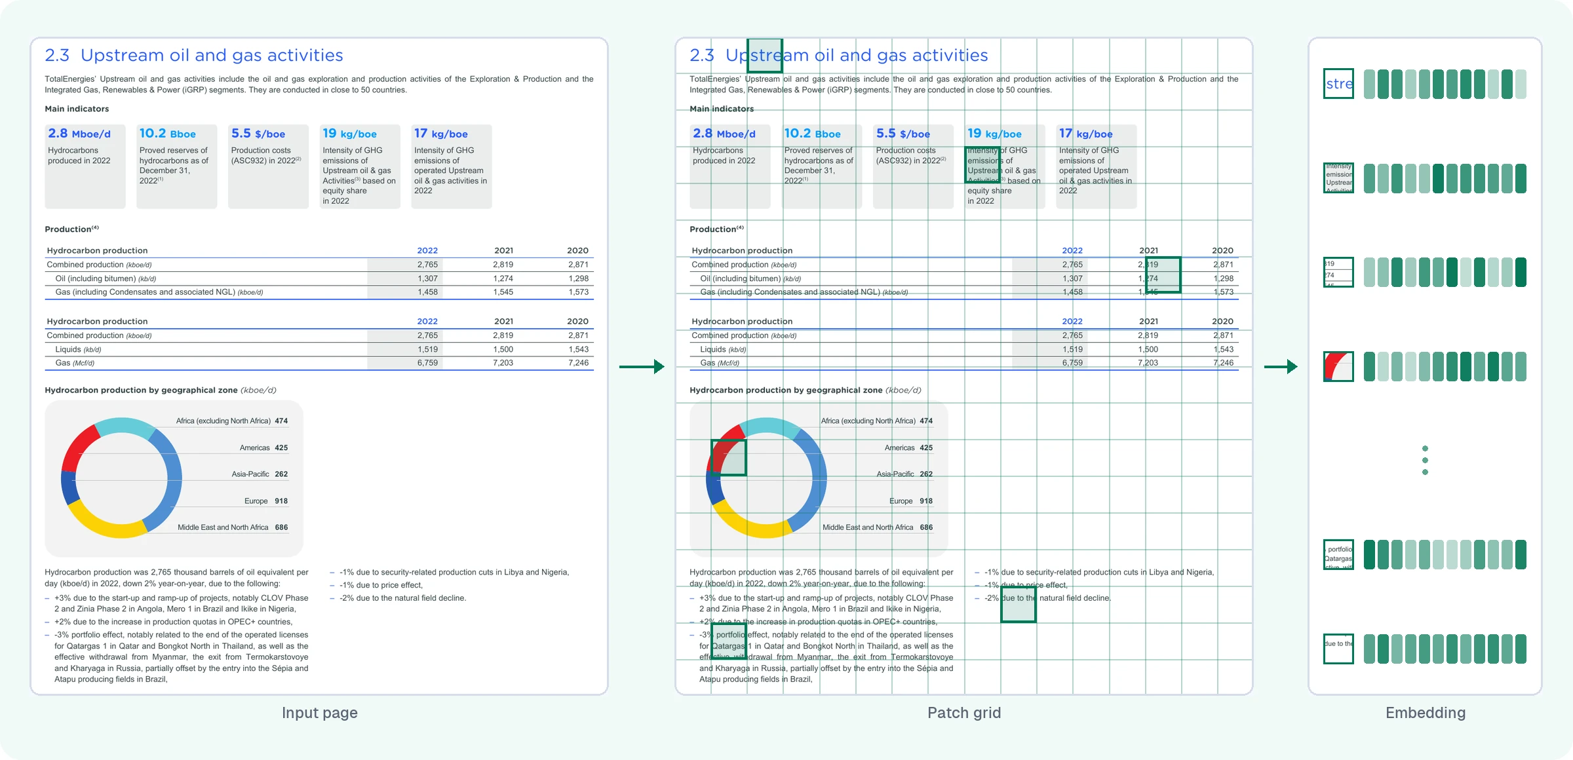Click "Main indicators" heading in Input page
Image resolution: width=1573 pixels, height=760 pixels.
(x=77, y=109)
